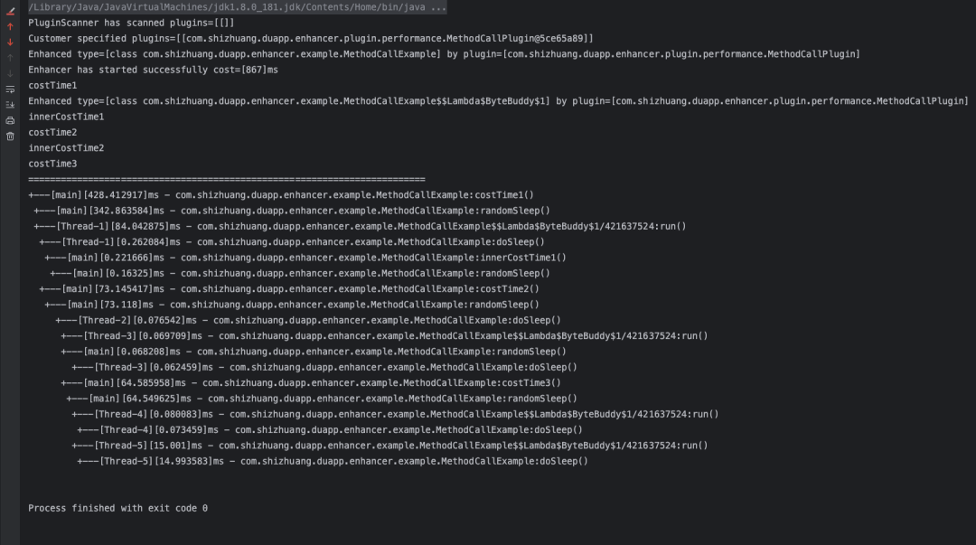Click the red up arrow icon

click(10, 27)
